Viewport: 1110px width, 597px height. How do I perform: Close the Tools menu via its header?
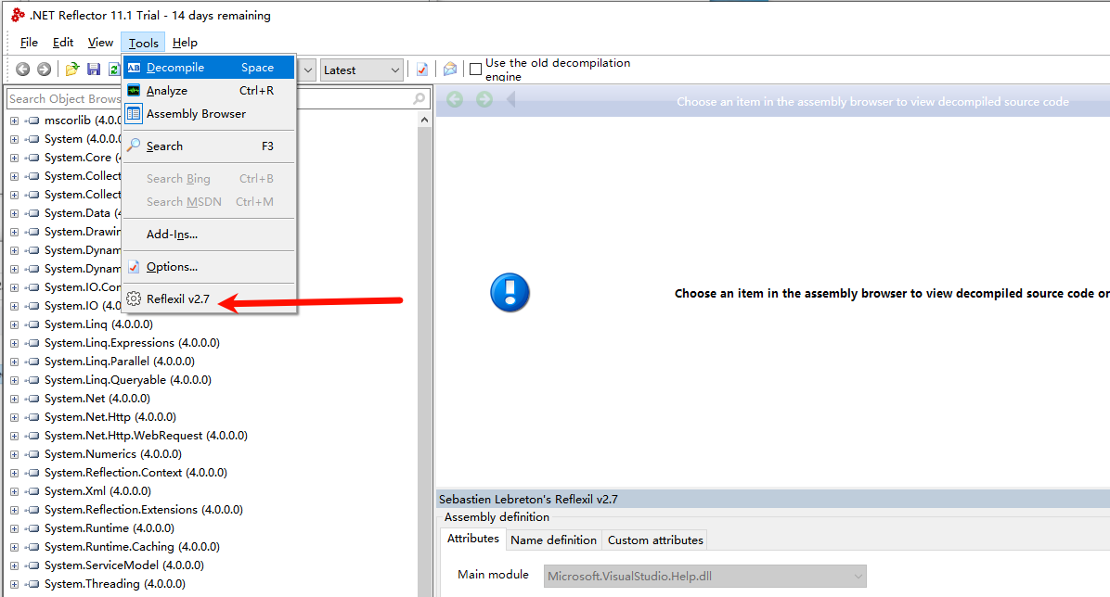click(x=143, y=43)
